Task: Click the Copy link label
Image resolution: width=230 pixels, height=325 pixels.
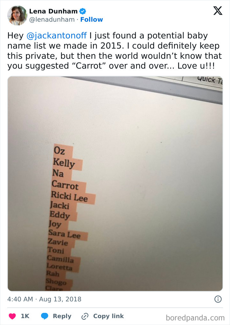Action: [x=108, y=316]
